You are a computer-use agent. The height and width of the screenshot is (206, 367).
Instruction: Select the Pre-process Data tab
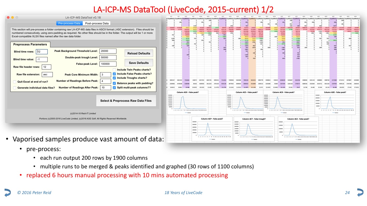(69, 23)
